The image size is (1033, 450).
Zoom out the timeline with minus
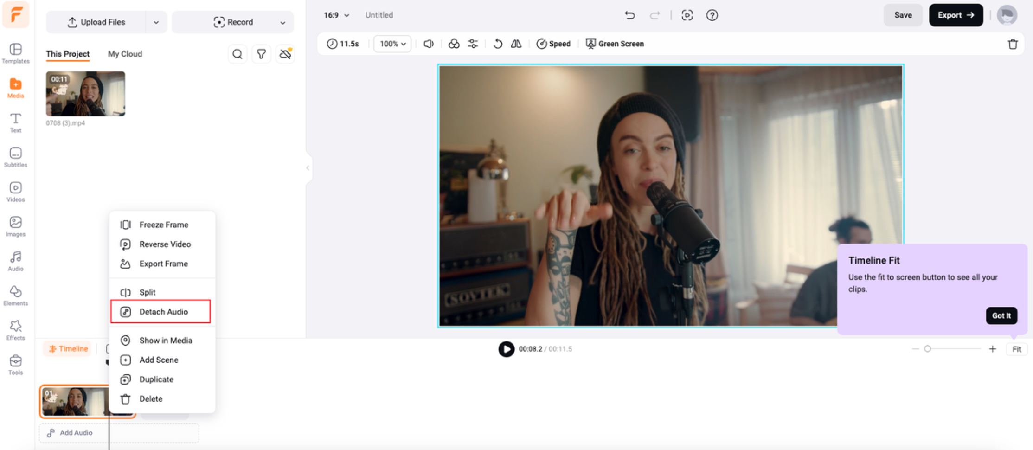pyautogui.click(x=915, y=349)
